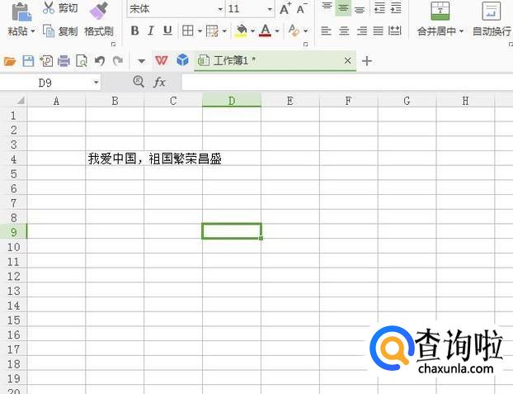Expand the font name dropdown

coord(219,9)
